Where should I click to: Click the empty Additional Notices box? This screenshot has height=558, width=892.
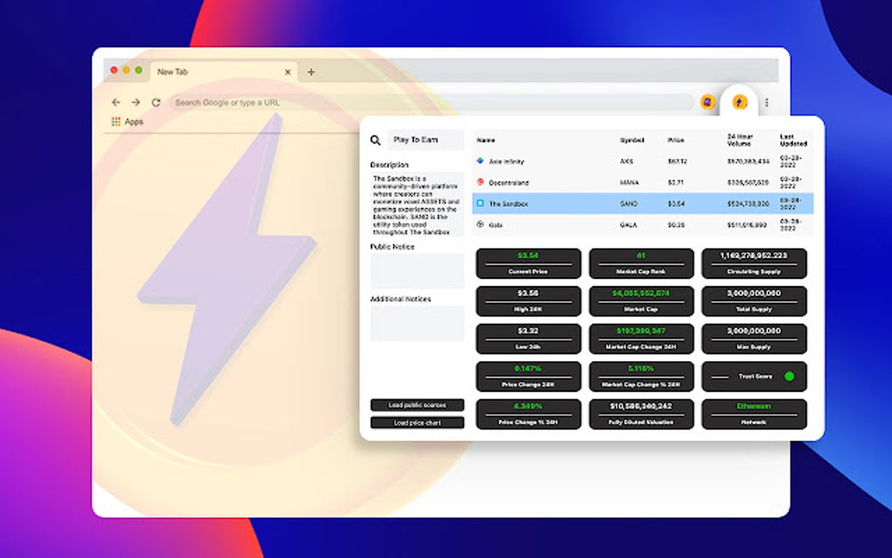(417, 324)
